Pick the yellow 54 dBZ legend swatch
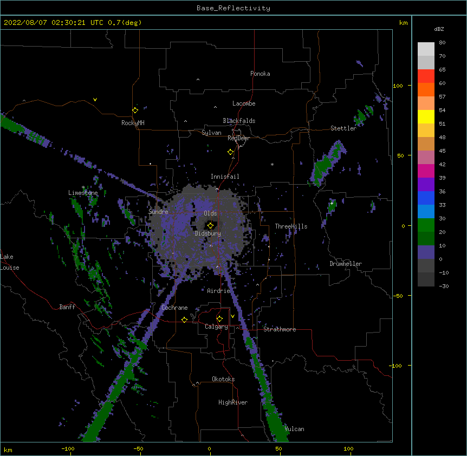Viewport: 467px width, 456px height. pyautogui.click(x=426, y=116)
